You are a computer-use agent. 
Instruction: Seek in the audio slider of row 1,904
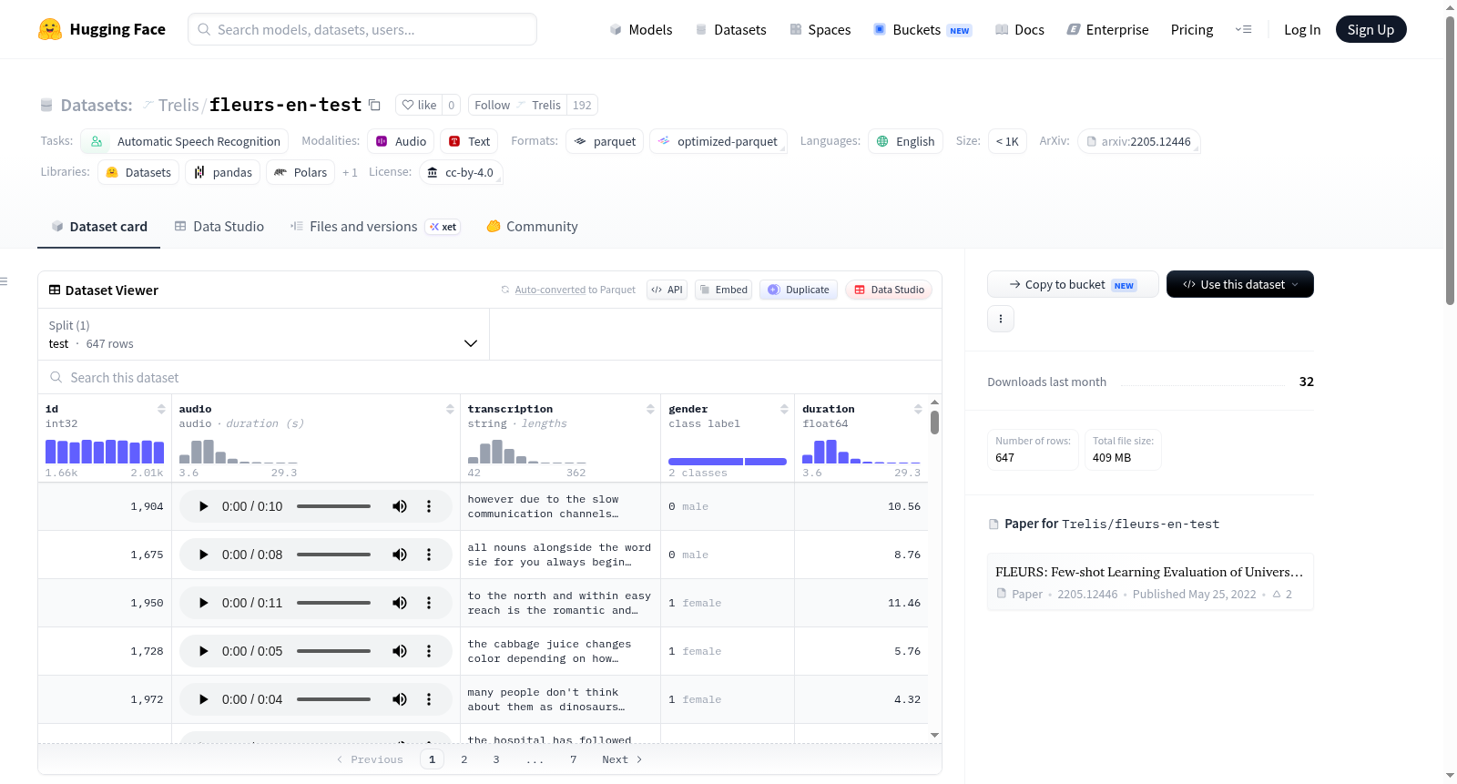[333, 506]
